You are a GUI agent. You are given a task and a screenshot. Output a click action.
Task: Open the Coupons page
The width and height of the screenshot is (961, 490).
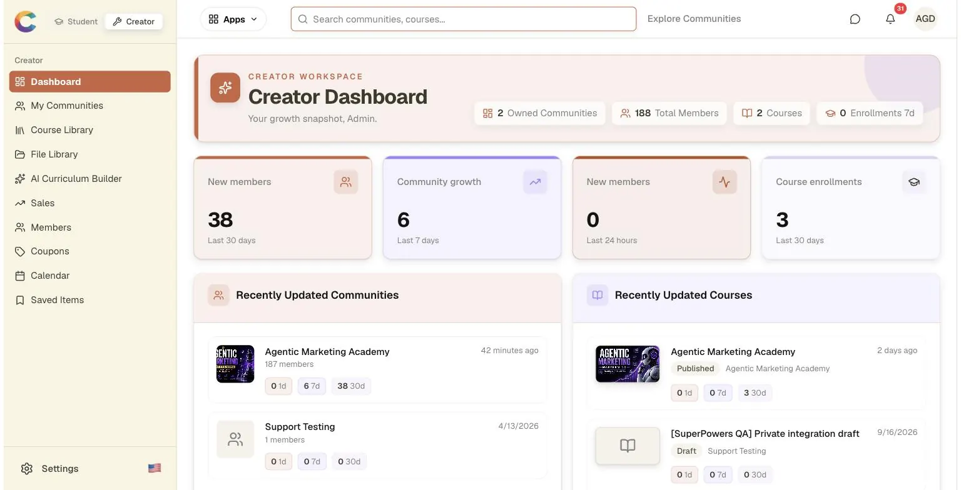(x=90, y=251)
